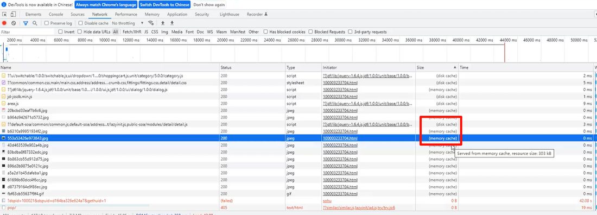
Task: Switch to the Elements tab
Action: (33, 15)
